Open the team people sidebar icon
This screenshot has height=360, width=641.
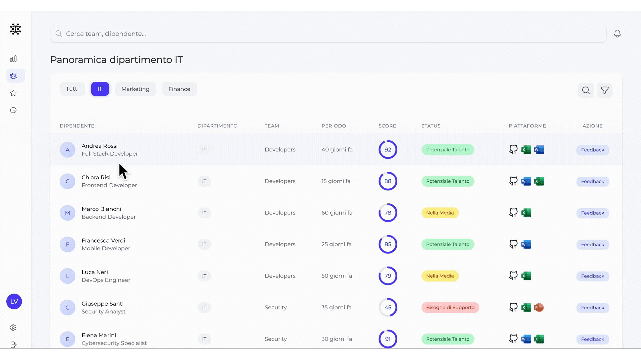13,76
